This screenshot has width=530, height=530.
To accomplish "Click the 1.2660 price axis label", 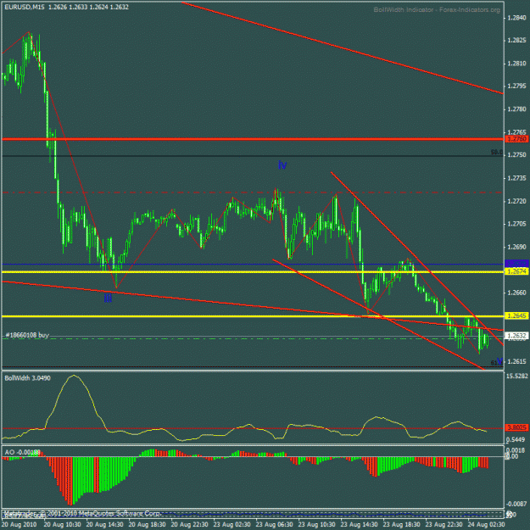I will 516,292.
